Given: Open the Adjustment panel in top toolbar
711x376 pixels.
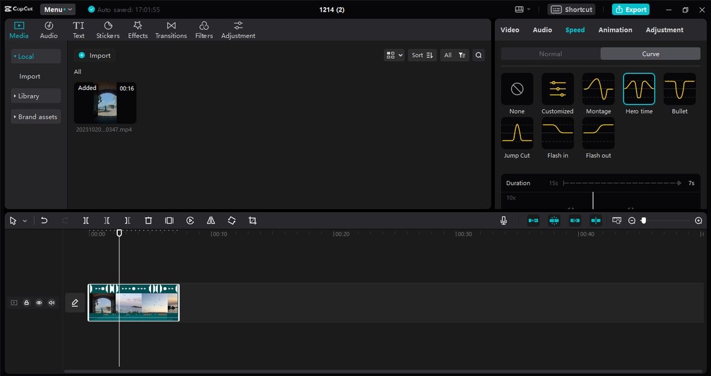Looking at the screenshot, I should (238, 30).
